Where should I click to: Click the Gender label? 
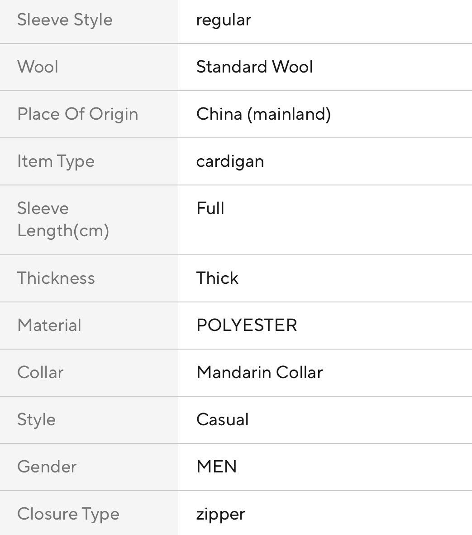(47, 467)
